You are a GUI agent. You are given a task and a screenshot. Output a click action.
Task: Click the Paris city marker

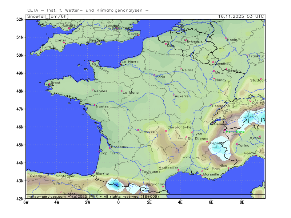[154, 75]
